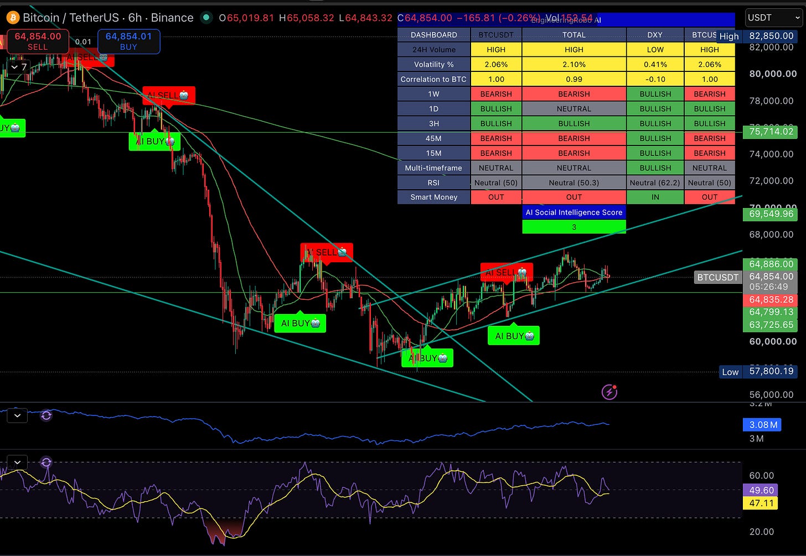
Task: Click the 0.01 spread value between Sell and Buy
Action: [x=84, y=41]
